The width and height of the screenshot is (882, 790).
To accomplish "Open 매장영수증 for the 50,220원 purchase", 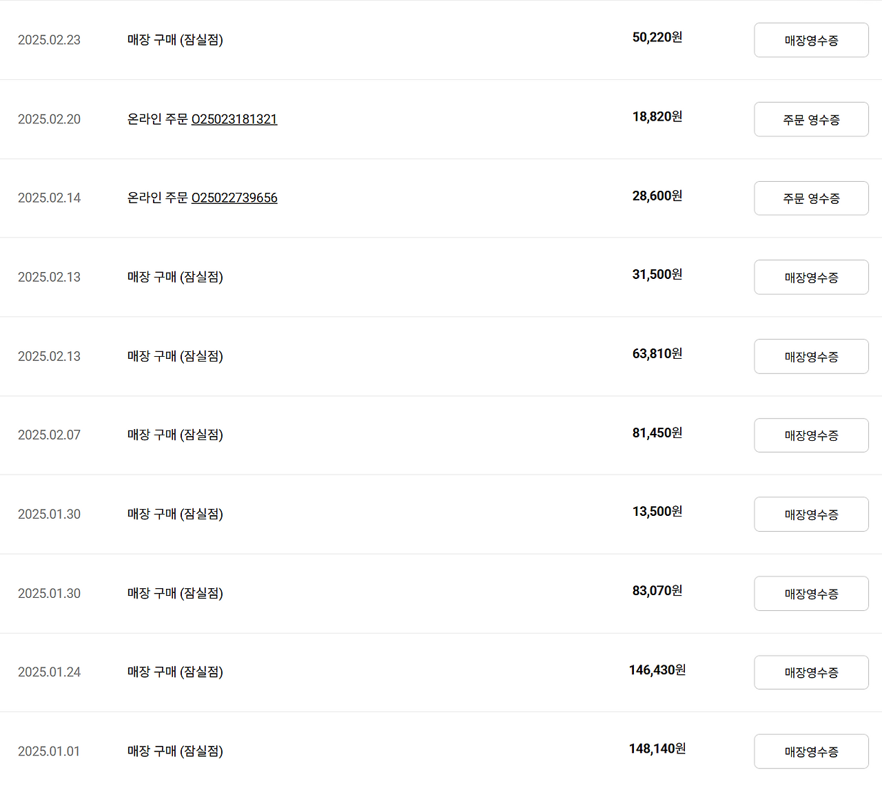I will coord(811,40).
